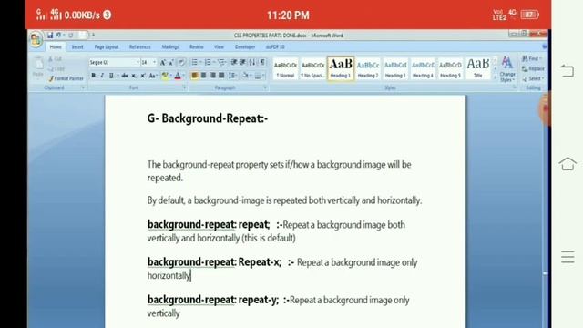Screen dimensions: 583x328
Task: Open the Font dialog launcher
Action: (x=184, y=87)
